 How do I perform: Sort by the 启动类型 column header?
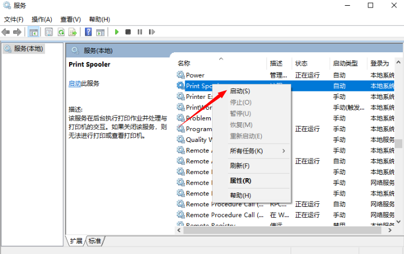(x=348, y=63)
